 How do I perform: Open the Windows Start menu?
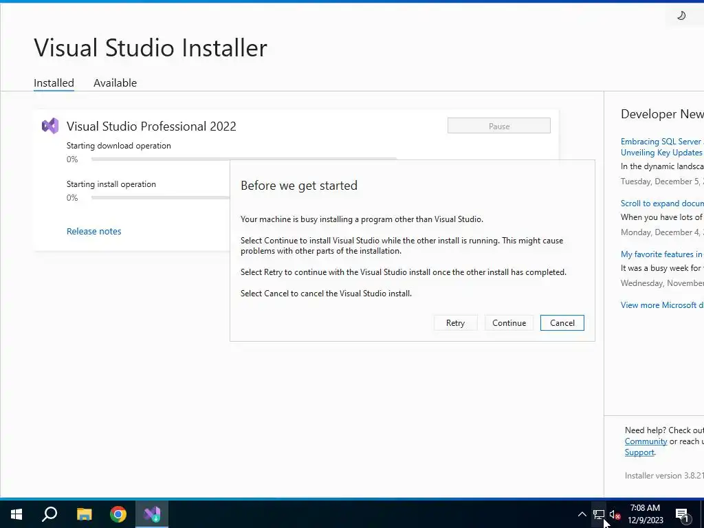(16, 514)
